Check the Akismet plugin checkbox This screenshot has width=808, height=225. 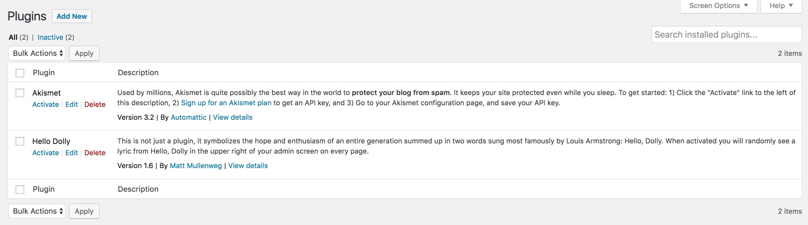coord(20,93)
